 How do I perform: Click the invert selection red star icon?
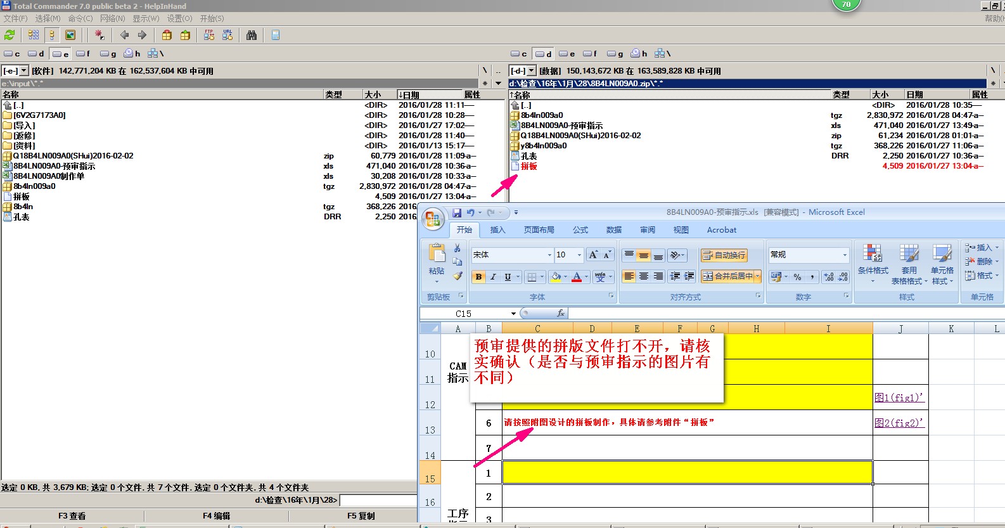tap(99, 35)
